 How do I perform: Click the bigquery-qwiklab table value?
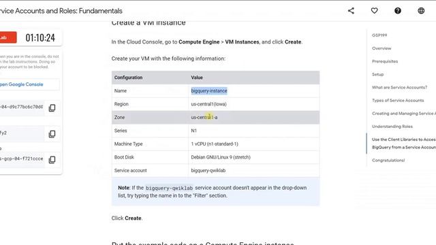pyautogui.click(x=208, y=171)
